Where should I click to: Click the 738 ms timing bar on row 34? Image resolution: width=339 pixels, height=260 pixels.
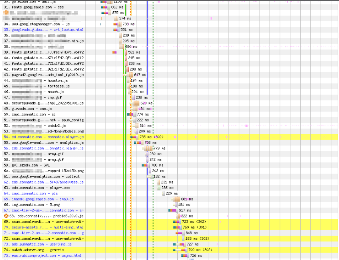(x=117, y=24)
